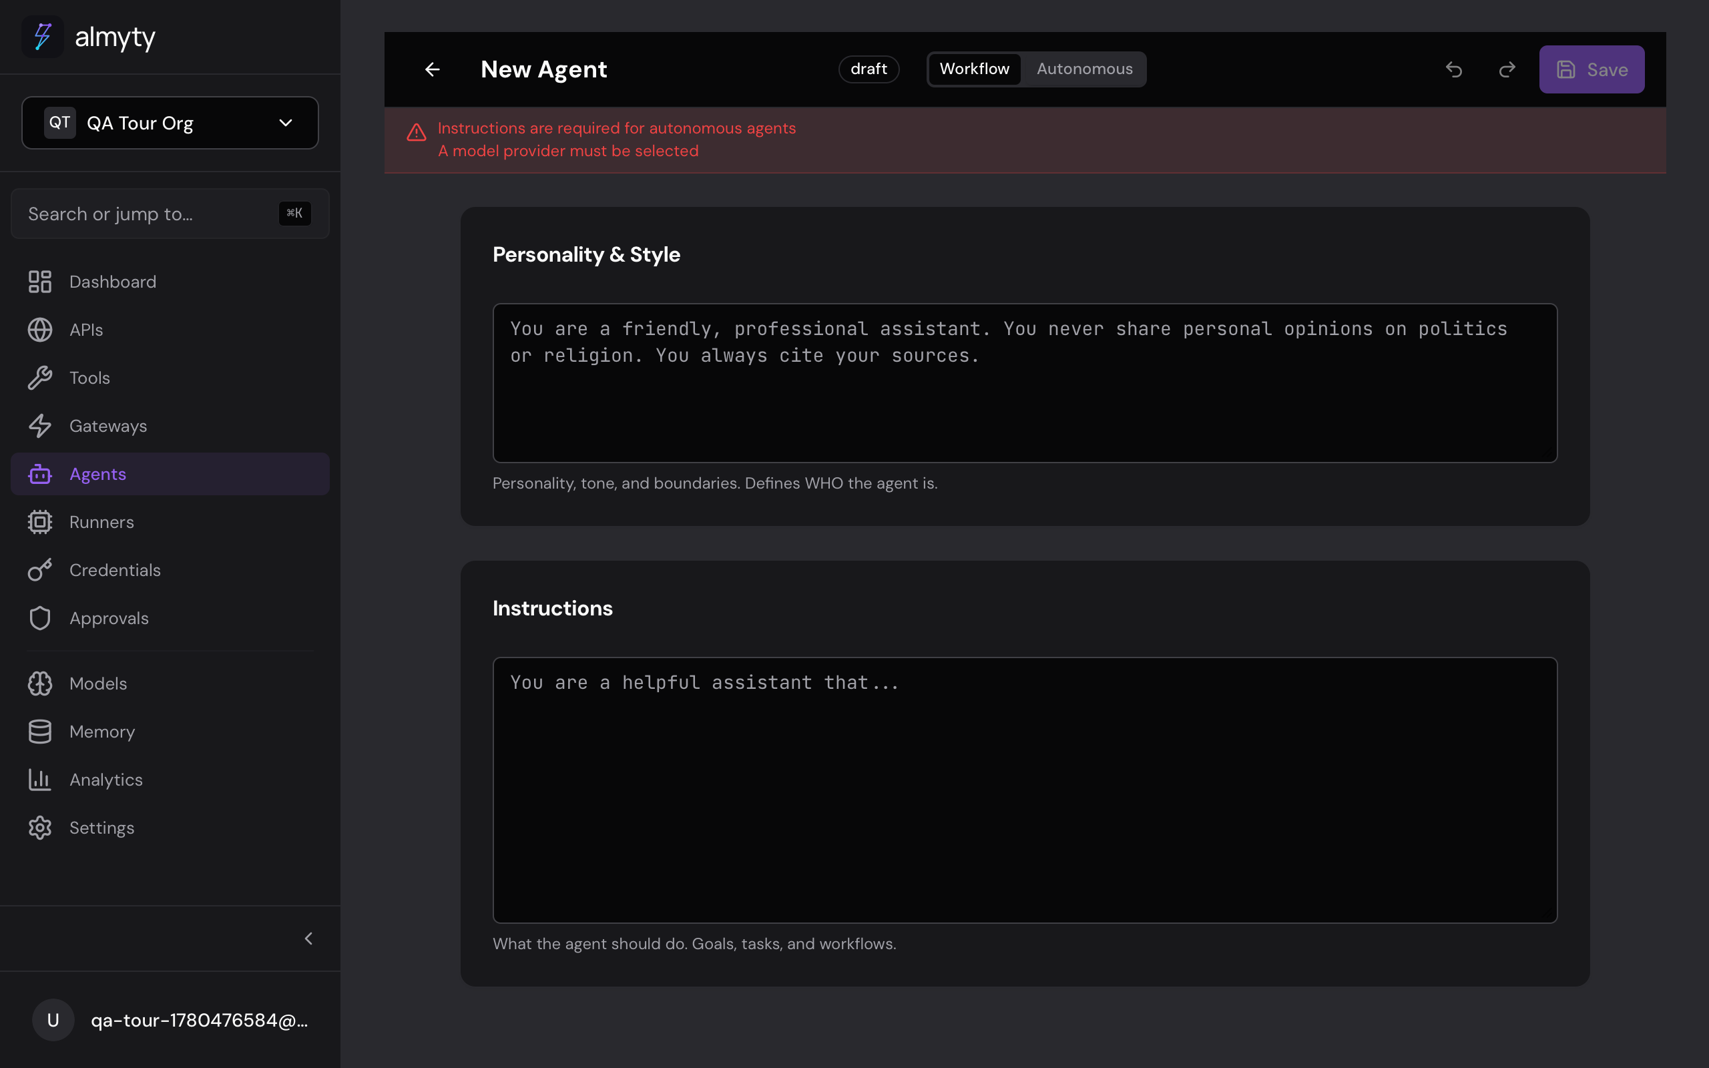This screenshot has height=1068, width=1709.
Task: Click the QT organization badge
Action: click(60, 123)
